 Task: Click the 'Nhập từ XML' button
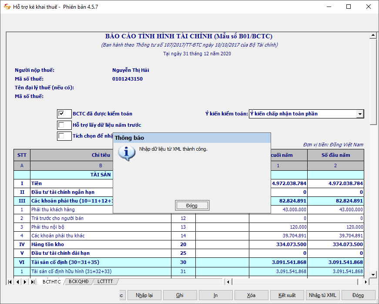(322, 295)
